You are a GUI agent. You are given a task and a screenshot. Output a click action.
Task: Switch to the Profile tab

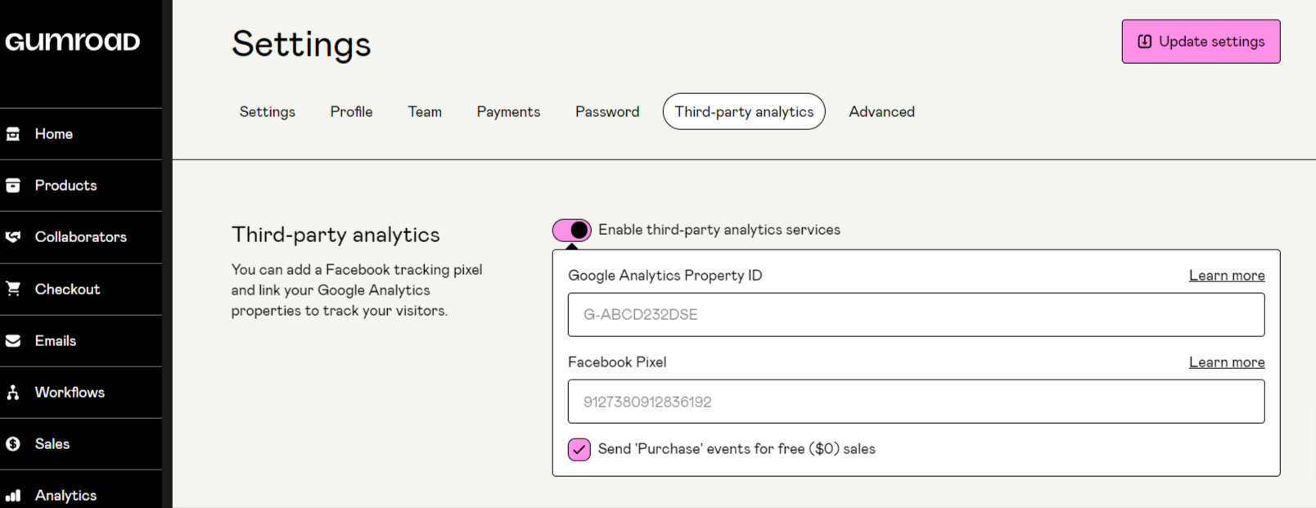click(351, 112)
